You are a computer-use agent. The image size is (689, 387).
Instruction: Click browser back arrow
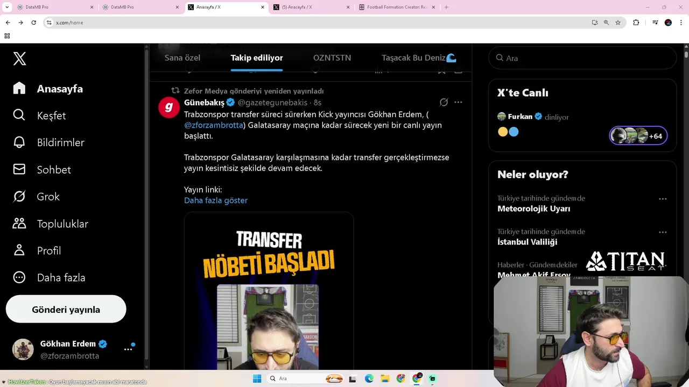[8, 23]
